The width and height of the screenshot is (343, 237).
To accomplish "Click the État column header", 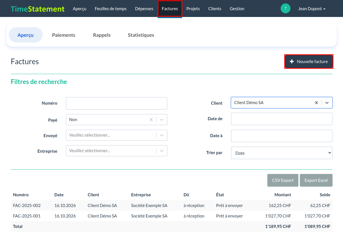I will pyautogui.click(x=220, y=195).
